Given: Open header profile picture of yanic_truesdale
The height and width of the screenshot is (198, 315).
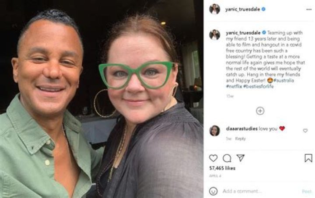Looking at the screenshot, I should (214, 9).
